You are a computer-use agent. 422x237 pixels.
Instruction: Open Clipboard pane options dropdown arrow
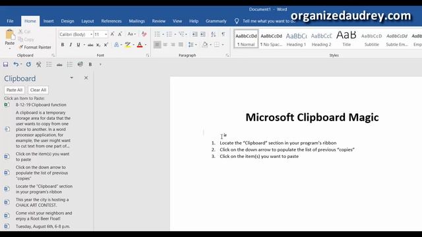click(x=72, y=78)
